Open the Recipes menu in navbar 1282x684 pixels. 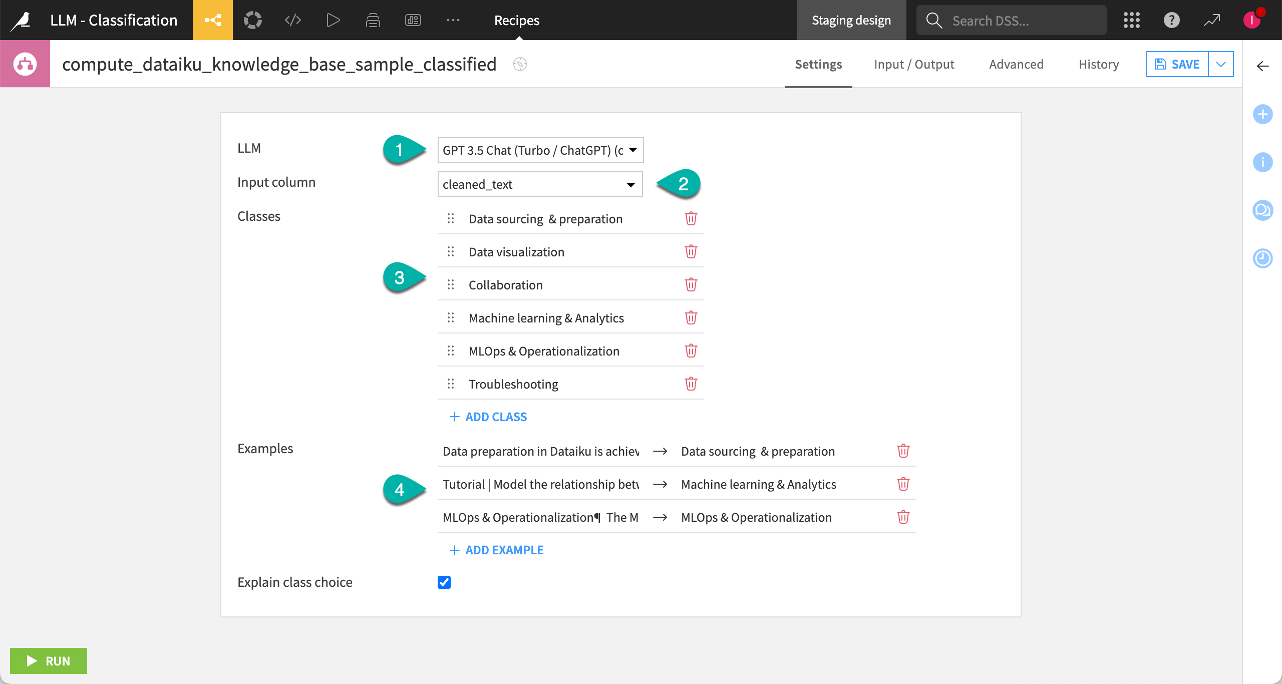pyautogui.click(x=517, y=20)
